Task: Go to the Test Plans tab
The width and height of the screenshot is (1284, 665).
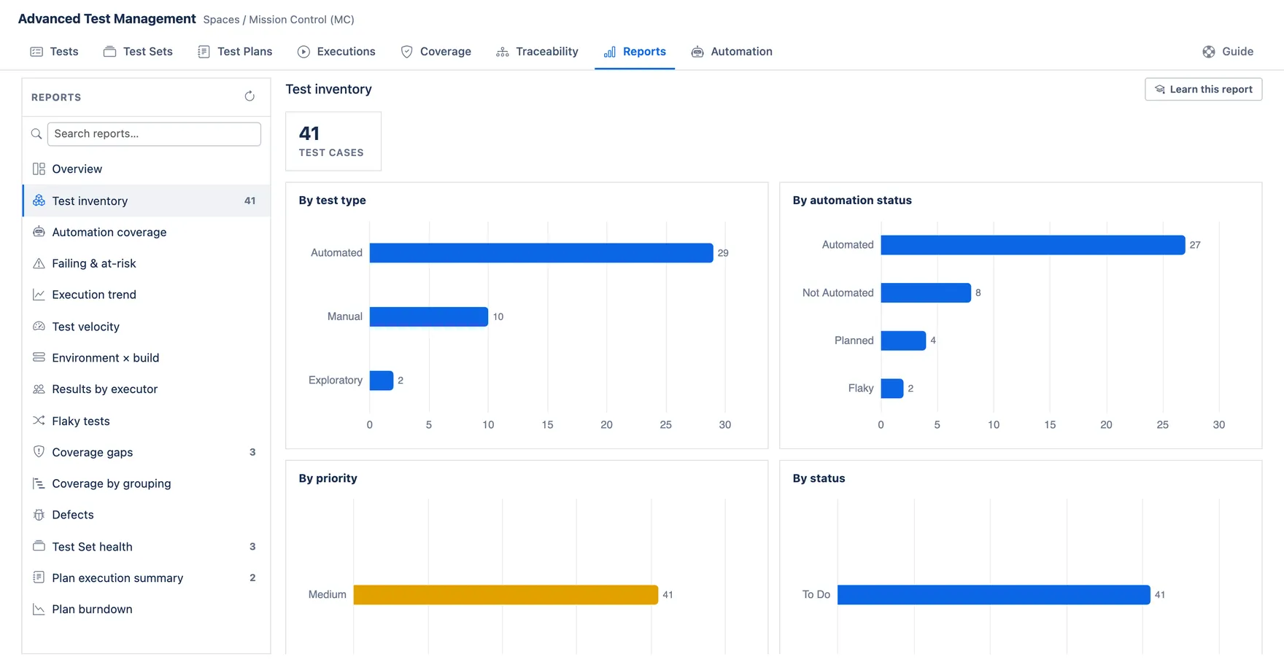Action: 235,52
